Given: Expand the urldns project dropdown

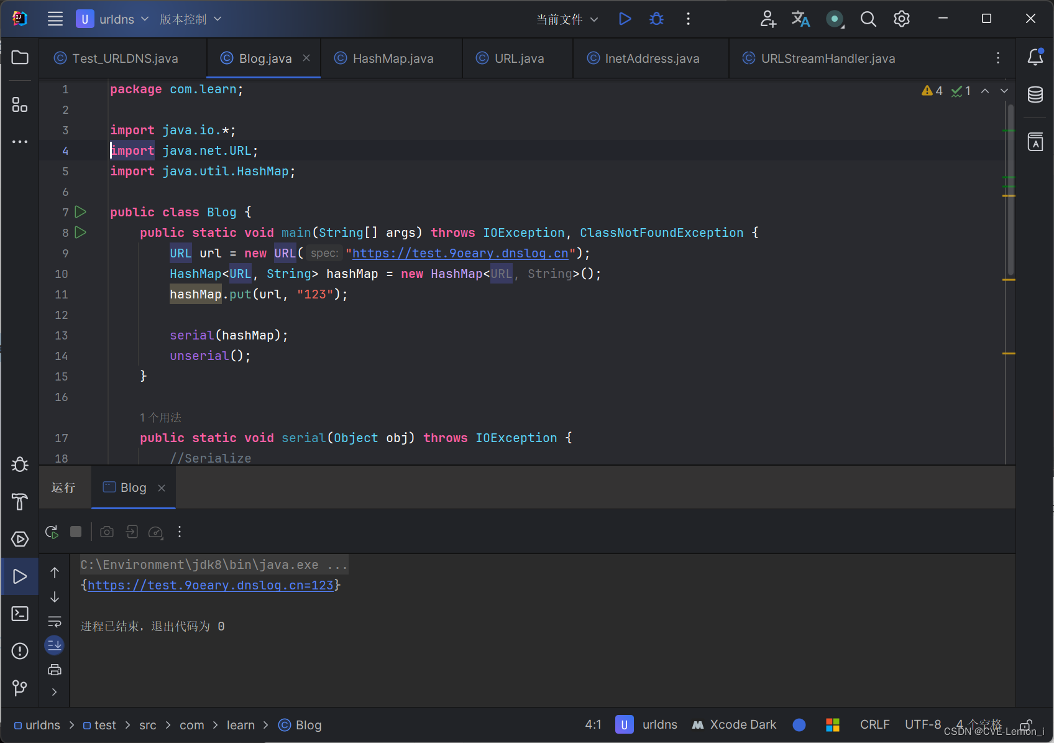Looking at the screenshot, I should point(112,19).
